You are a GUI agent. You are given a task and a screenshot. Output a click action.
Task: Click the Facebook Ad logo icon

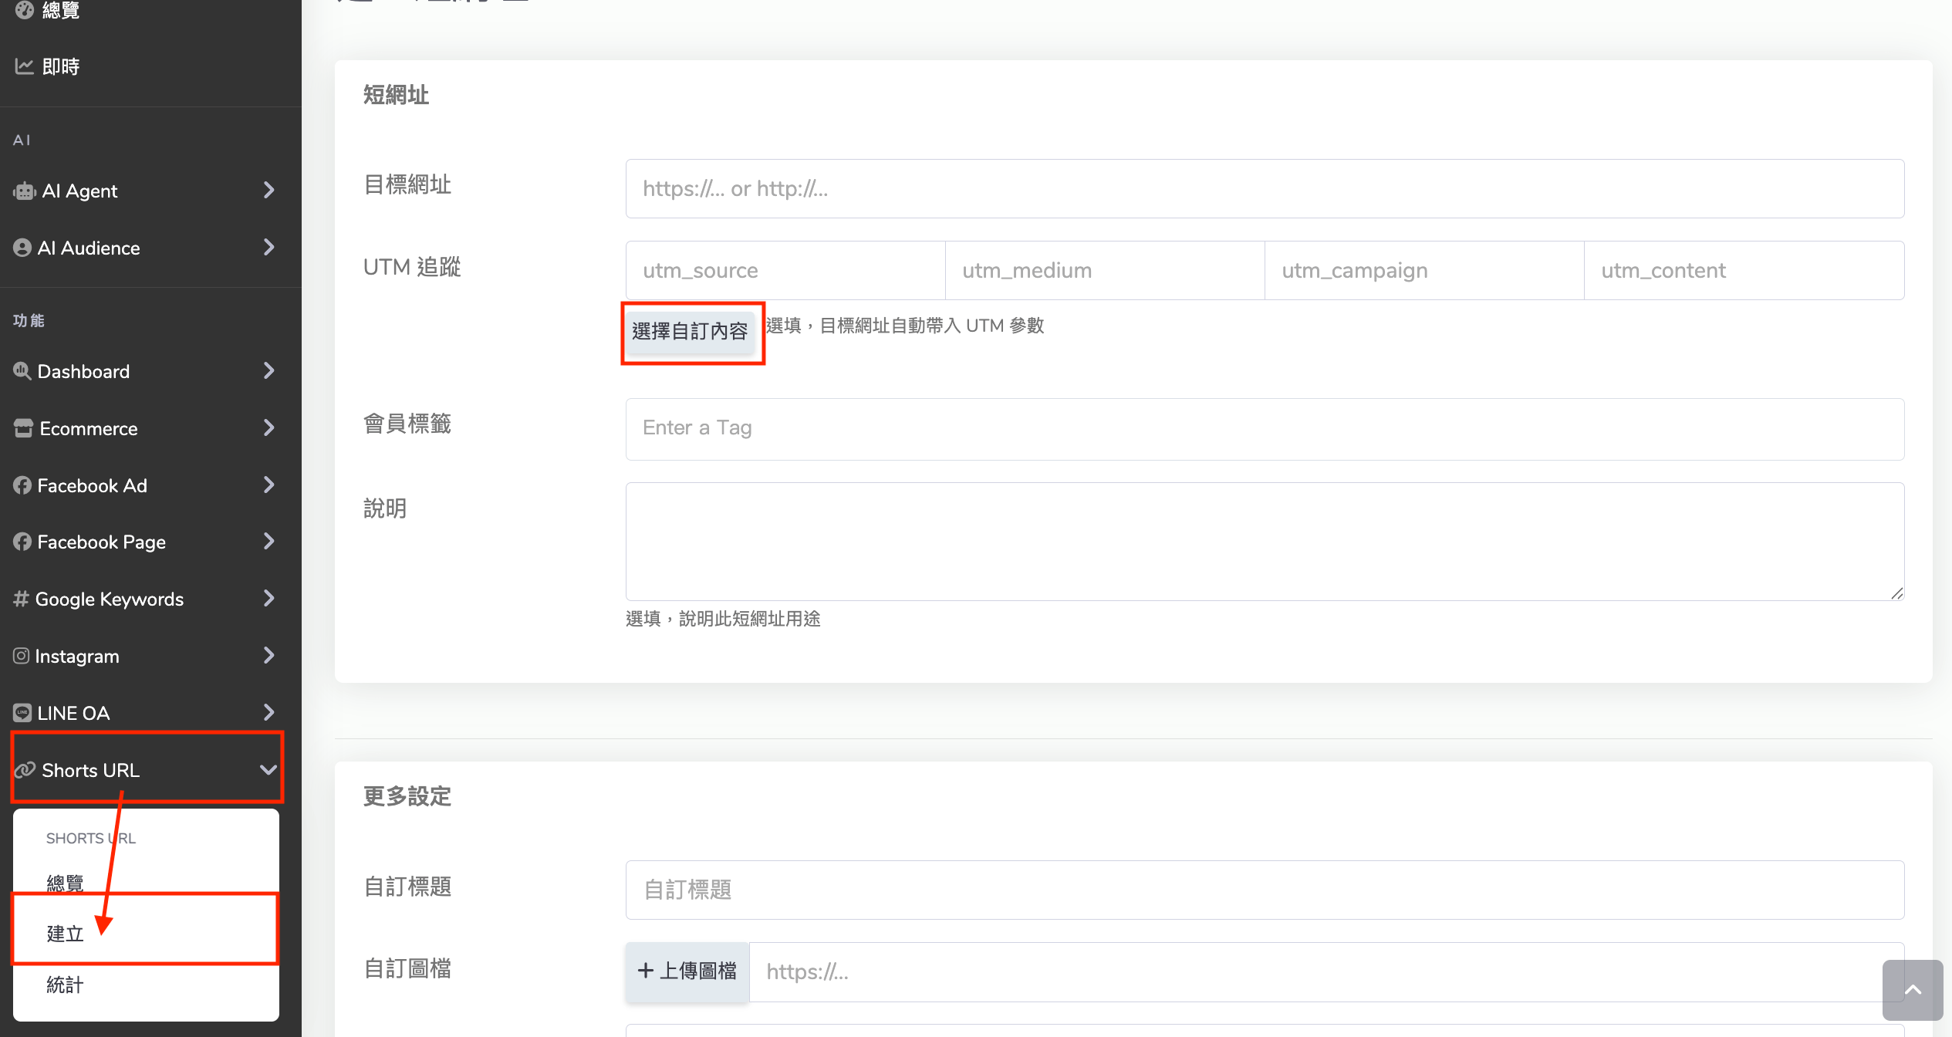pos(22,485)
